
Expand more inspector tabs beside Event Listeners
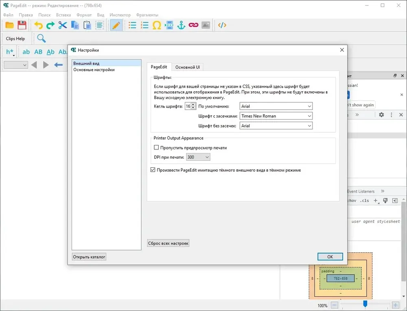383,191
